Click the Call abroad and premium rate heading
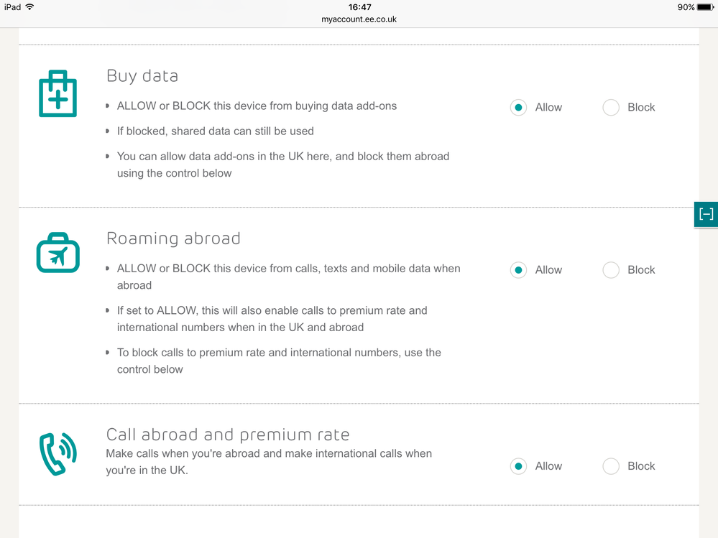Image resolution: width=718 pixels, height=538 pixels. click(227, 435)
